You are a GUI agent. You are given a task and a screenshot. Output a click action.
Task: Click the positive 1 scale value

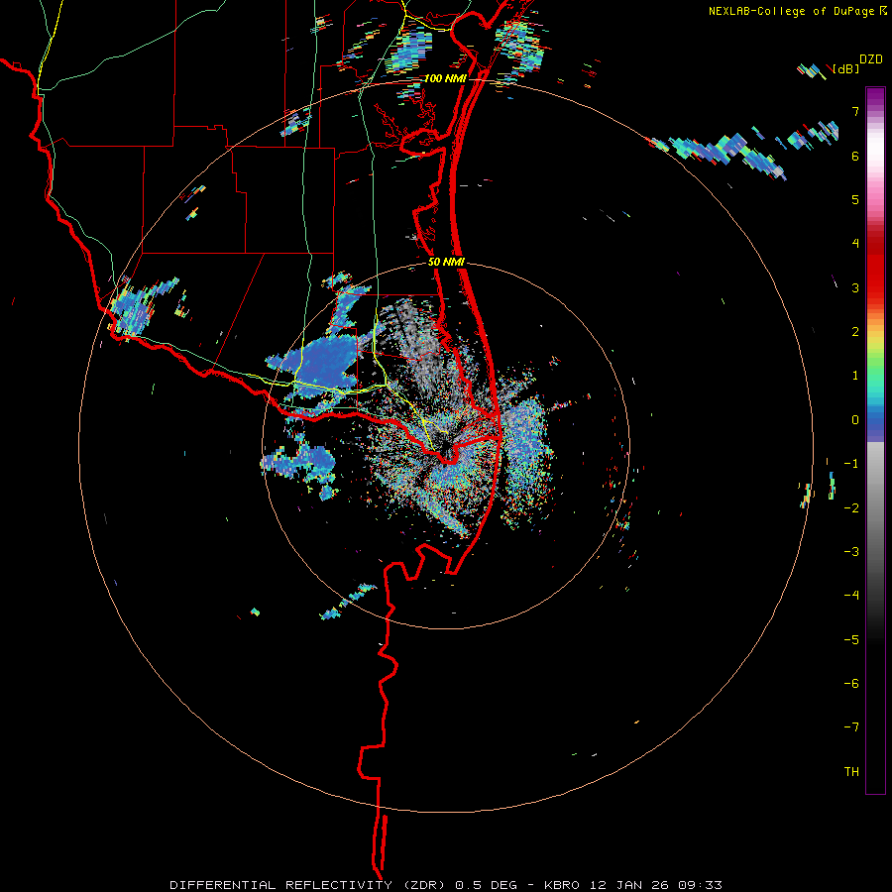[x=855, y=376]
